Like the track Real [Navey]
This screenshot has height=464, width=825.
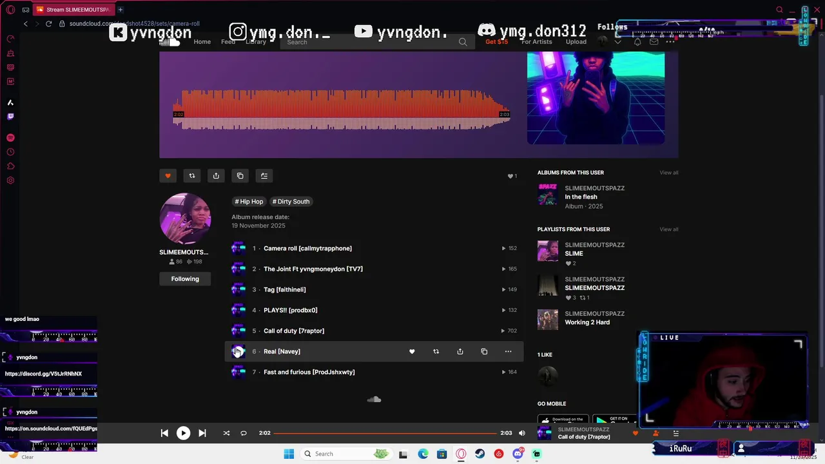412,351
